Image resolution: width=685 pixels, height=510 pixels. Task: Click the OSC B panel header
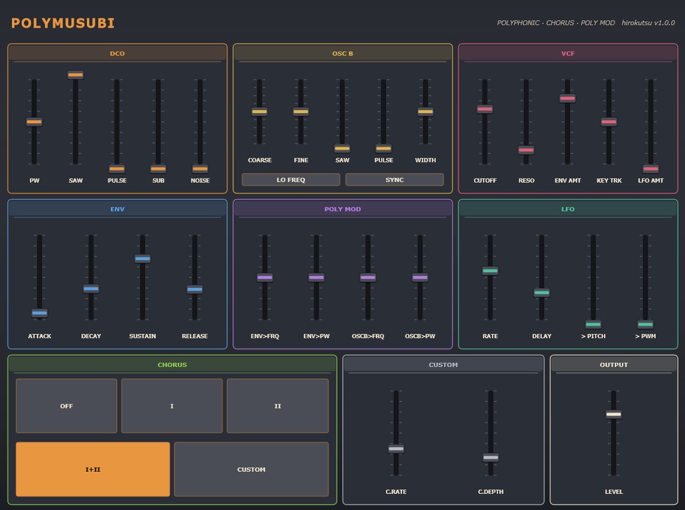click(342, 53)
